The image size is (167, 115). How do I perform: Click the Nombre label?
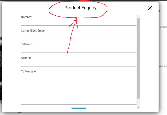26,17
